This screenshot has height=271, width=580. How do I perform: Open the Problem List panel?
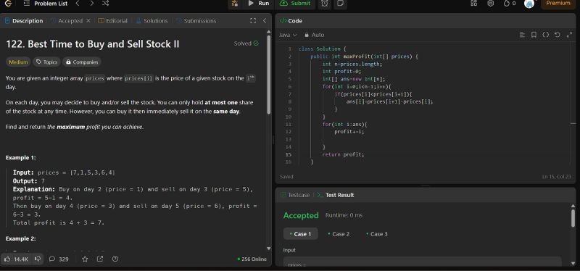pos(46,4)
